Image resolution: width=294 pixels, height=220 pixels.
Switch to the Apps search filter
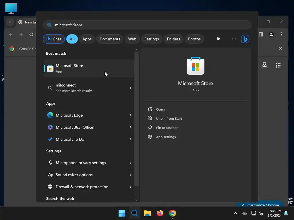click(x=87, y=39)
